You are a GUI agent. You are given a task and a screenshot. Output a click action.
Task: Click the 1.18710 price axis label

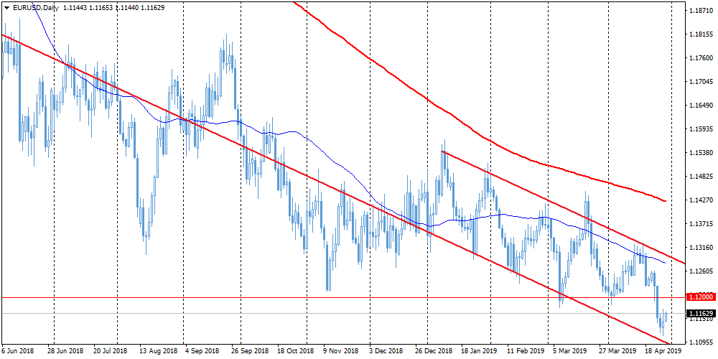701,11
